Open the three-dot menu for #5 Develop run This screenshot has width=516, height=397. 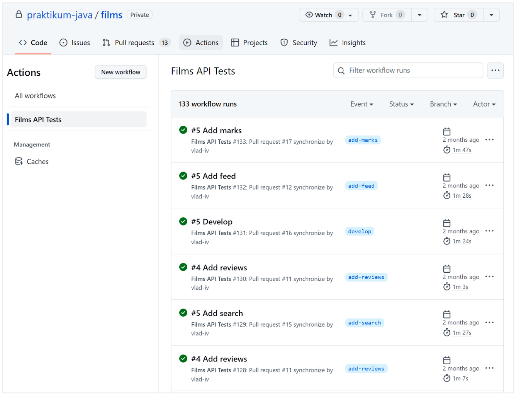click(x=489, y=231)
